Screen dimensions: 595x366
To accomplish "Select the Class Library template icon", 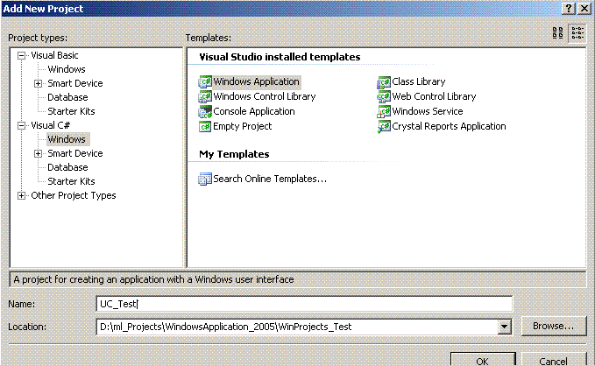I will point(384,82).
